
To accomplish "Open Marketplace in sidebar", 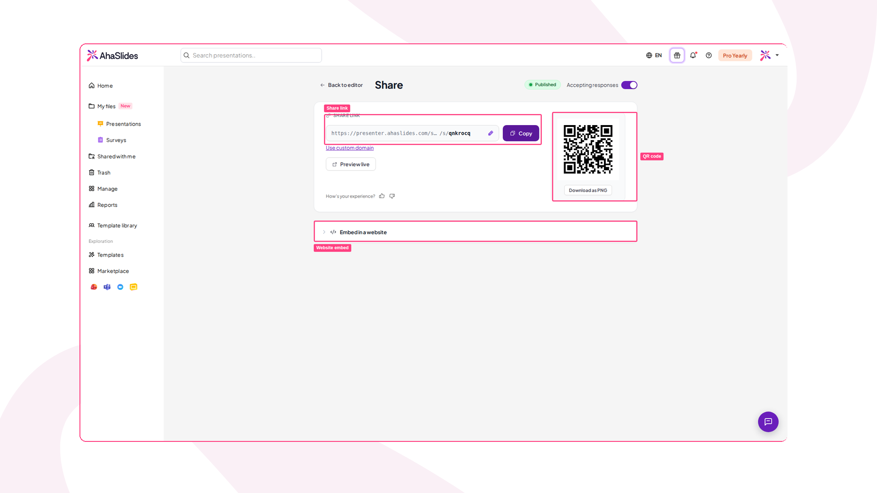I will click(109, 271).
